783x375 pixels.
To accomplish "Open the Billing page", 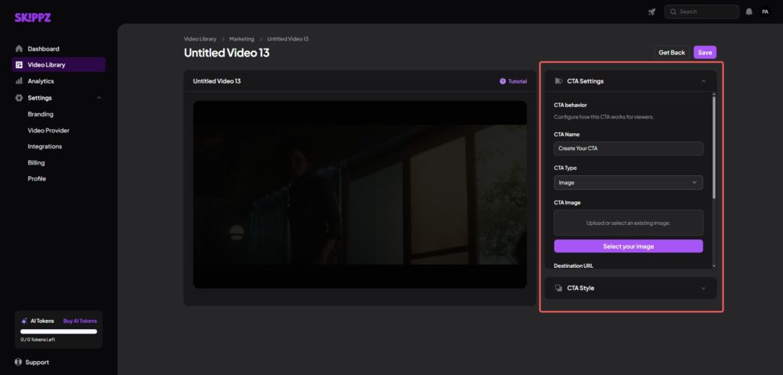I will tap(36, 162).
